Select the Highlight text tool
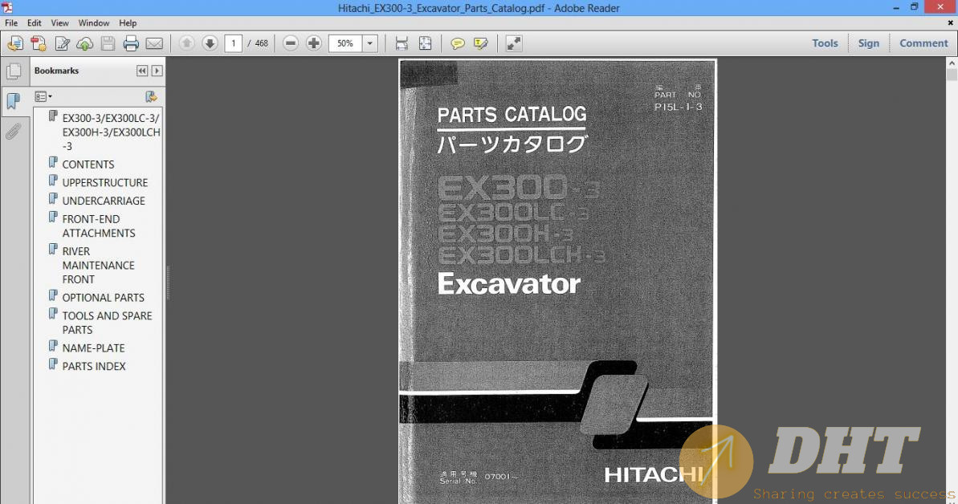 [481, 43]
